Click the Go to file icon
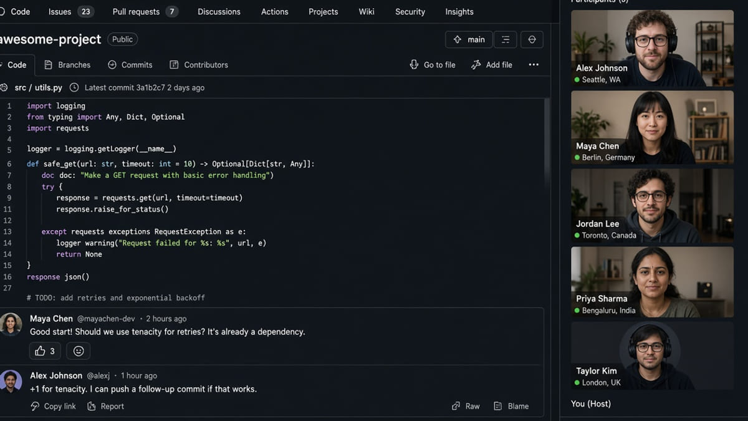The height and width of the screenshot is (421, 748). [x=414, y=65]
